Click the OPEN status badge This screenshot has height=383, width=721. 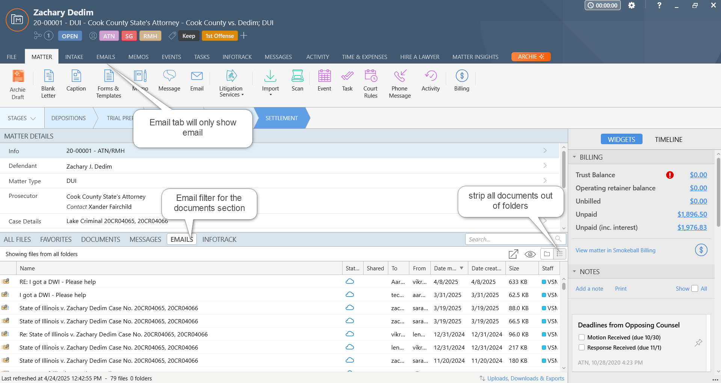pyautogui.click(x=70, y=36)
